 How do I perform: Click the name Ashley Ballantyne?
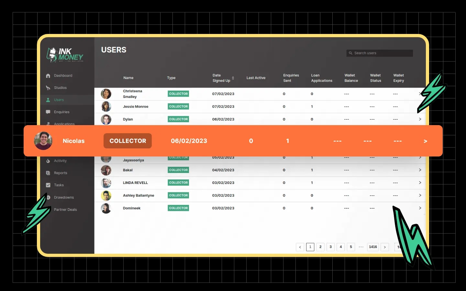[x=139, y=195]
